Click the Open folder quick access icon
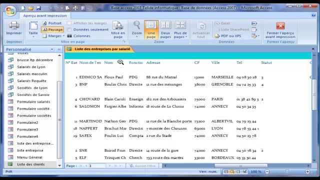The width and height of the screenshot is (320, 180). point(31,8)
